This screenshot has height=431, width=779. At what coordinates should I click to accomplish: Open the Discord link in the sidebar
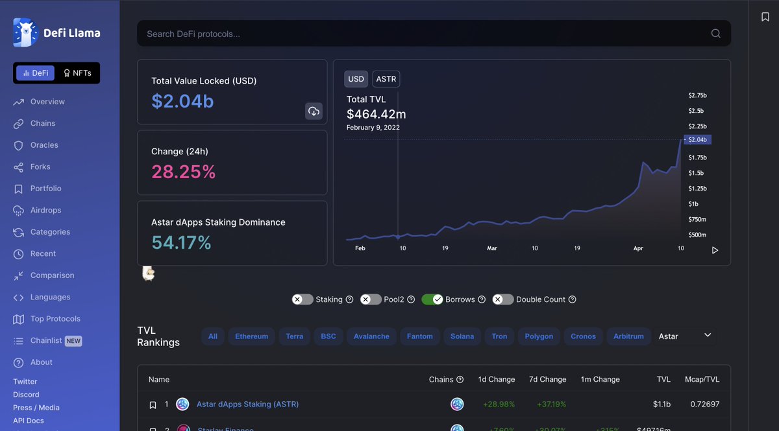26,395
